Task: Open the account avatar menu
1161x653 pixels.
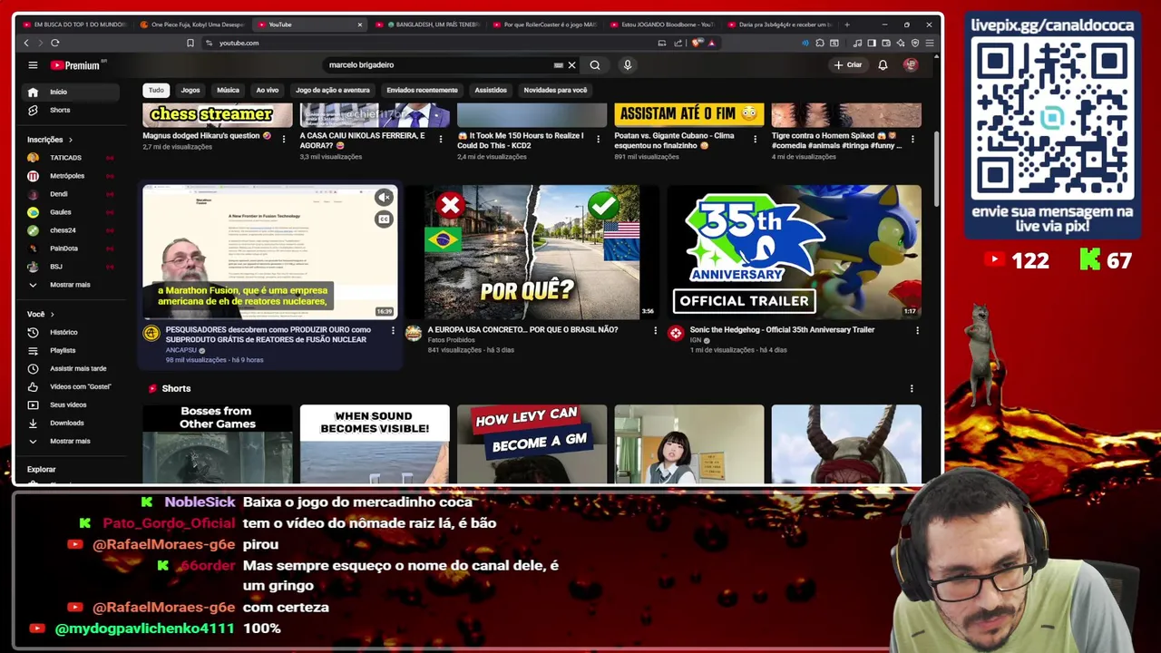Action: (x=911, y=65)
